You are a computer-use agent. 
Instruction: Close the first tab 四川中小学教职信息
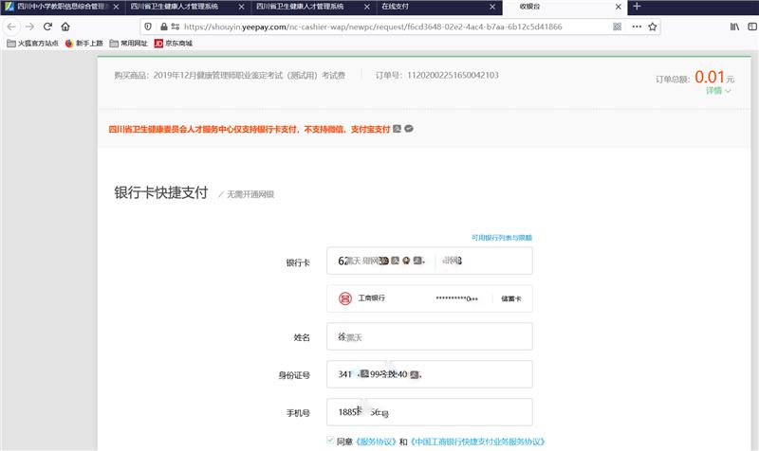point(116,7)
